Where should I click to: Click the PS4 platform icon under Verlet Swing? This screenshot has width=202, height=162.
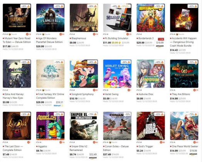[x=106, y=90]
